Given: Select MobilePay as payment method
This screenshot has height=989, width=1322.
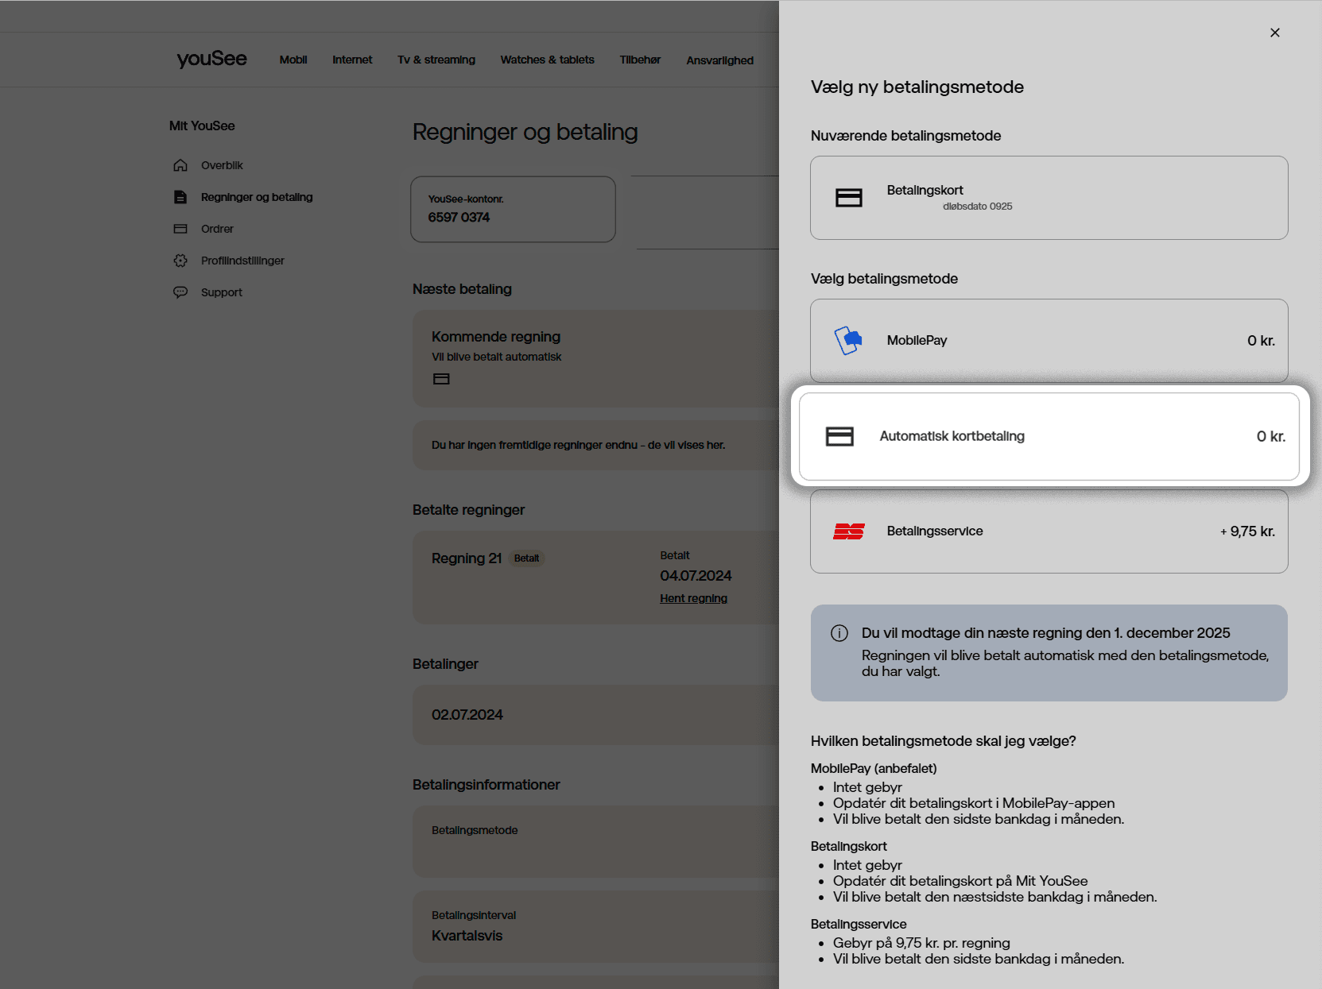Looking at the screenshot, I should pos(1049,341).
